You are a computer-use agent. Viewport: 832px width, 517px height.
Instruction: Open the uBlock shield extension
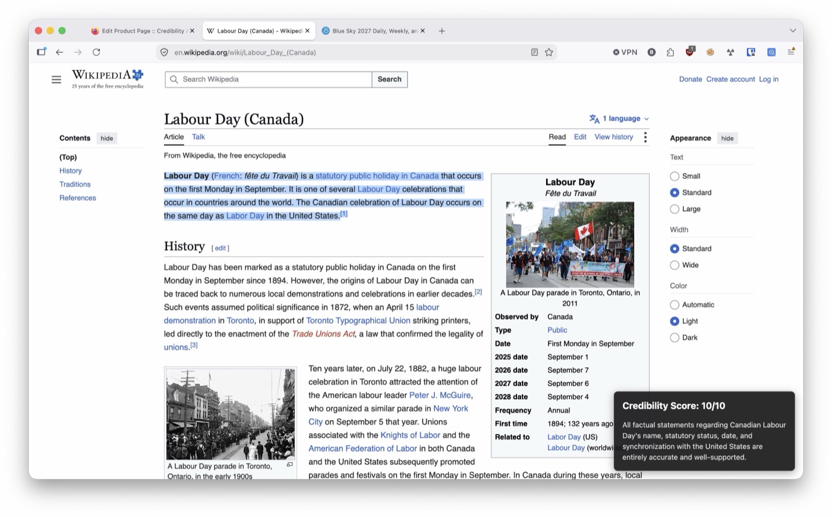point(690,52)
